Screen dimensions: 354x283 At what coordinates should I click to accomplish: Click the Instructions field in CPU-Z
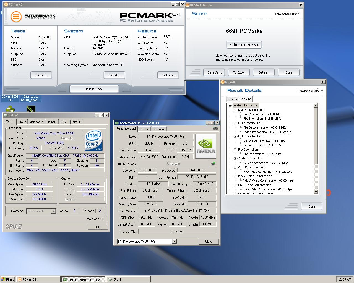[x=65, y=170]
